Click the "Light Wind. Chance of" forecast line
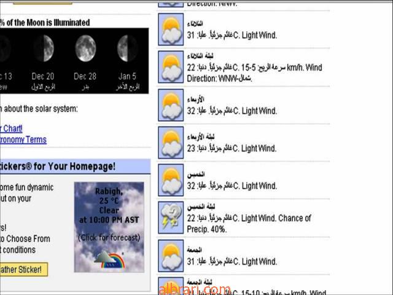The width and height of the screenshot is (393, 295). tap(249, 218)
